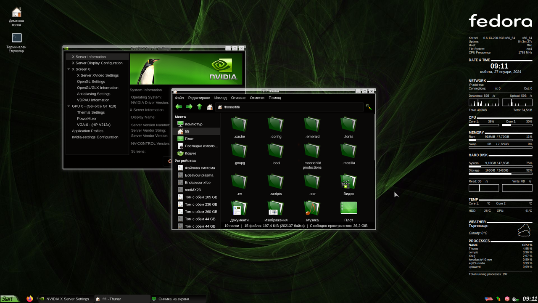Switch to Снимка на екрана taskbar button

[178, 299]
